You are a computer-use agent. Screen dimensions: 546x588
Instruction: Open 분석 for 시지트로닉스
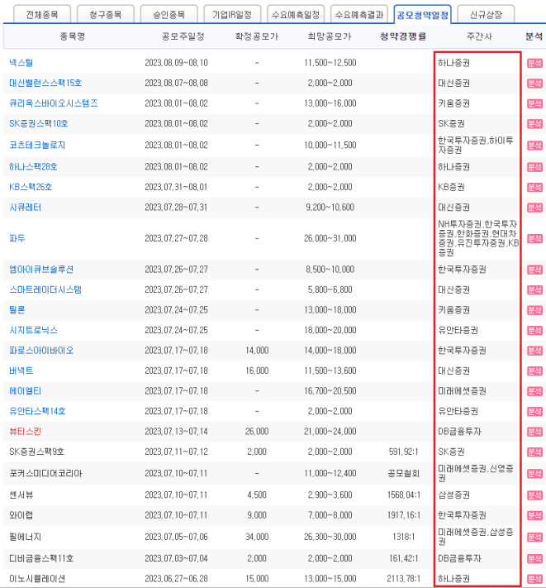(x=534, y=330)
